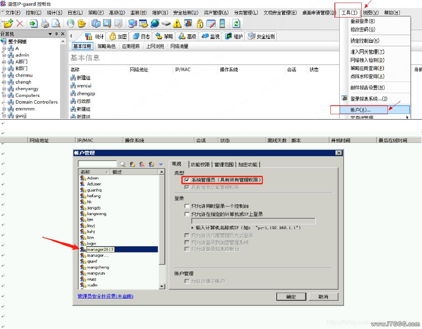Toggle 只允许以代理管理员方式登录 checkbox
Screen dimensions: 422x329
tap(187, 235)
